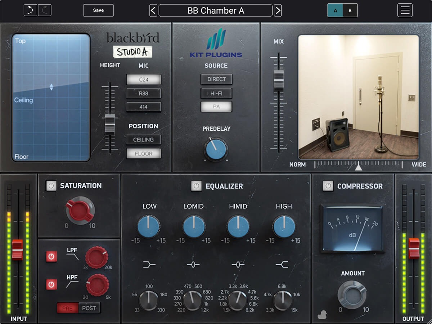Click the redo arrow icon
The image size is (432, 324).
click(x=45, y=10)
